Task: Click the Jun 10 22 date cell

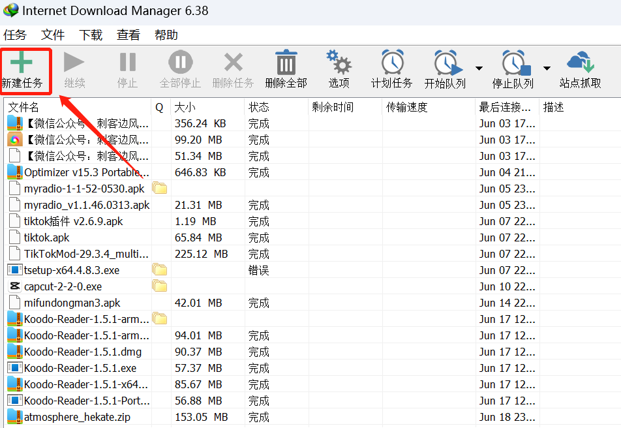Action: (x=507, y=286)
